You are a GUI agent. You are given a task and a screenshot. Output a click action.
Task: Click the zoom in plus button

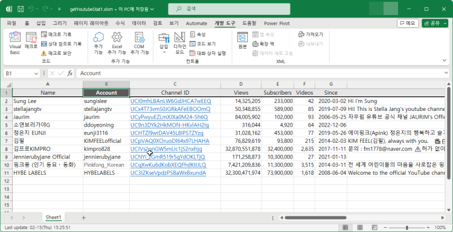pos(428,227)
